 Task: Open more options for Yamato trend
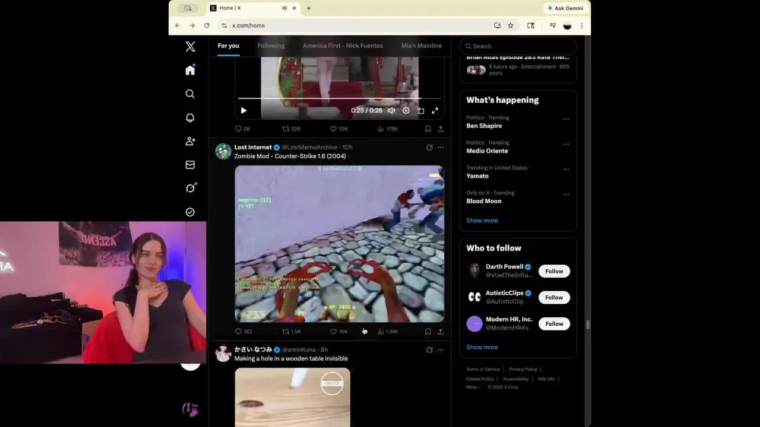(566, 169)
